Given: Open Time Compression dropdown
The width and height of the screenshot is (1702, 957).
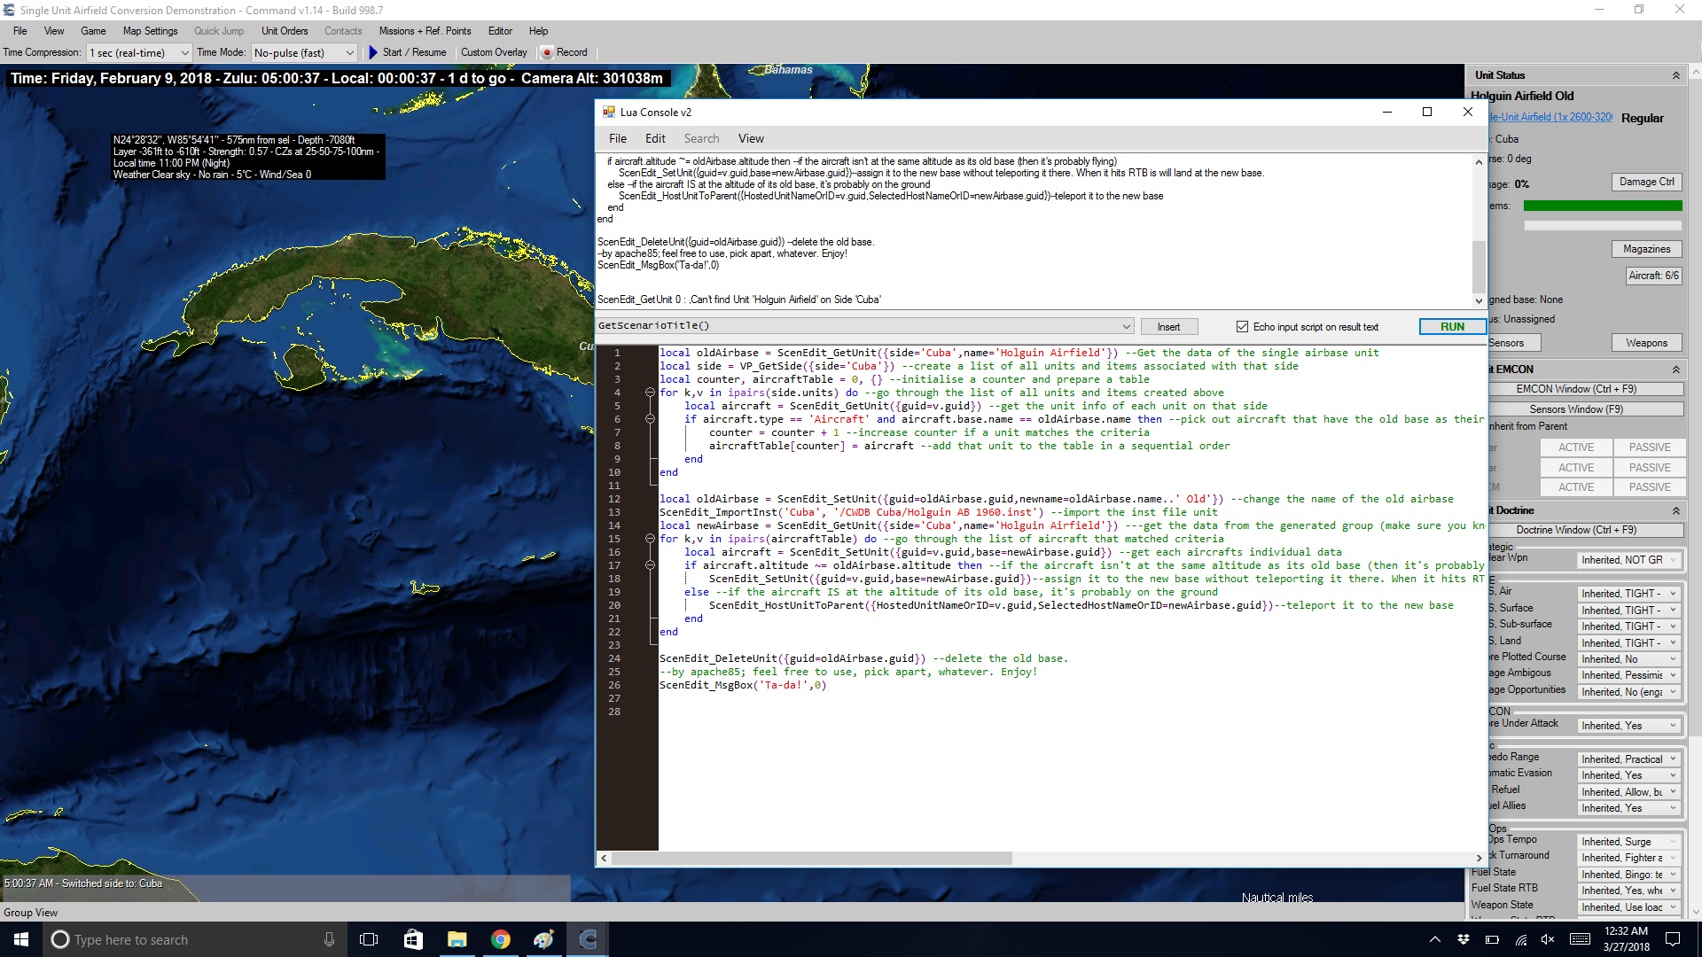Looking at the screenshot, I should [139, 53].
